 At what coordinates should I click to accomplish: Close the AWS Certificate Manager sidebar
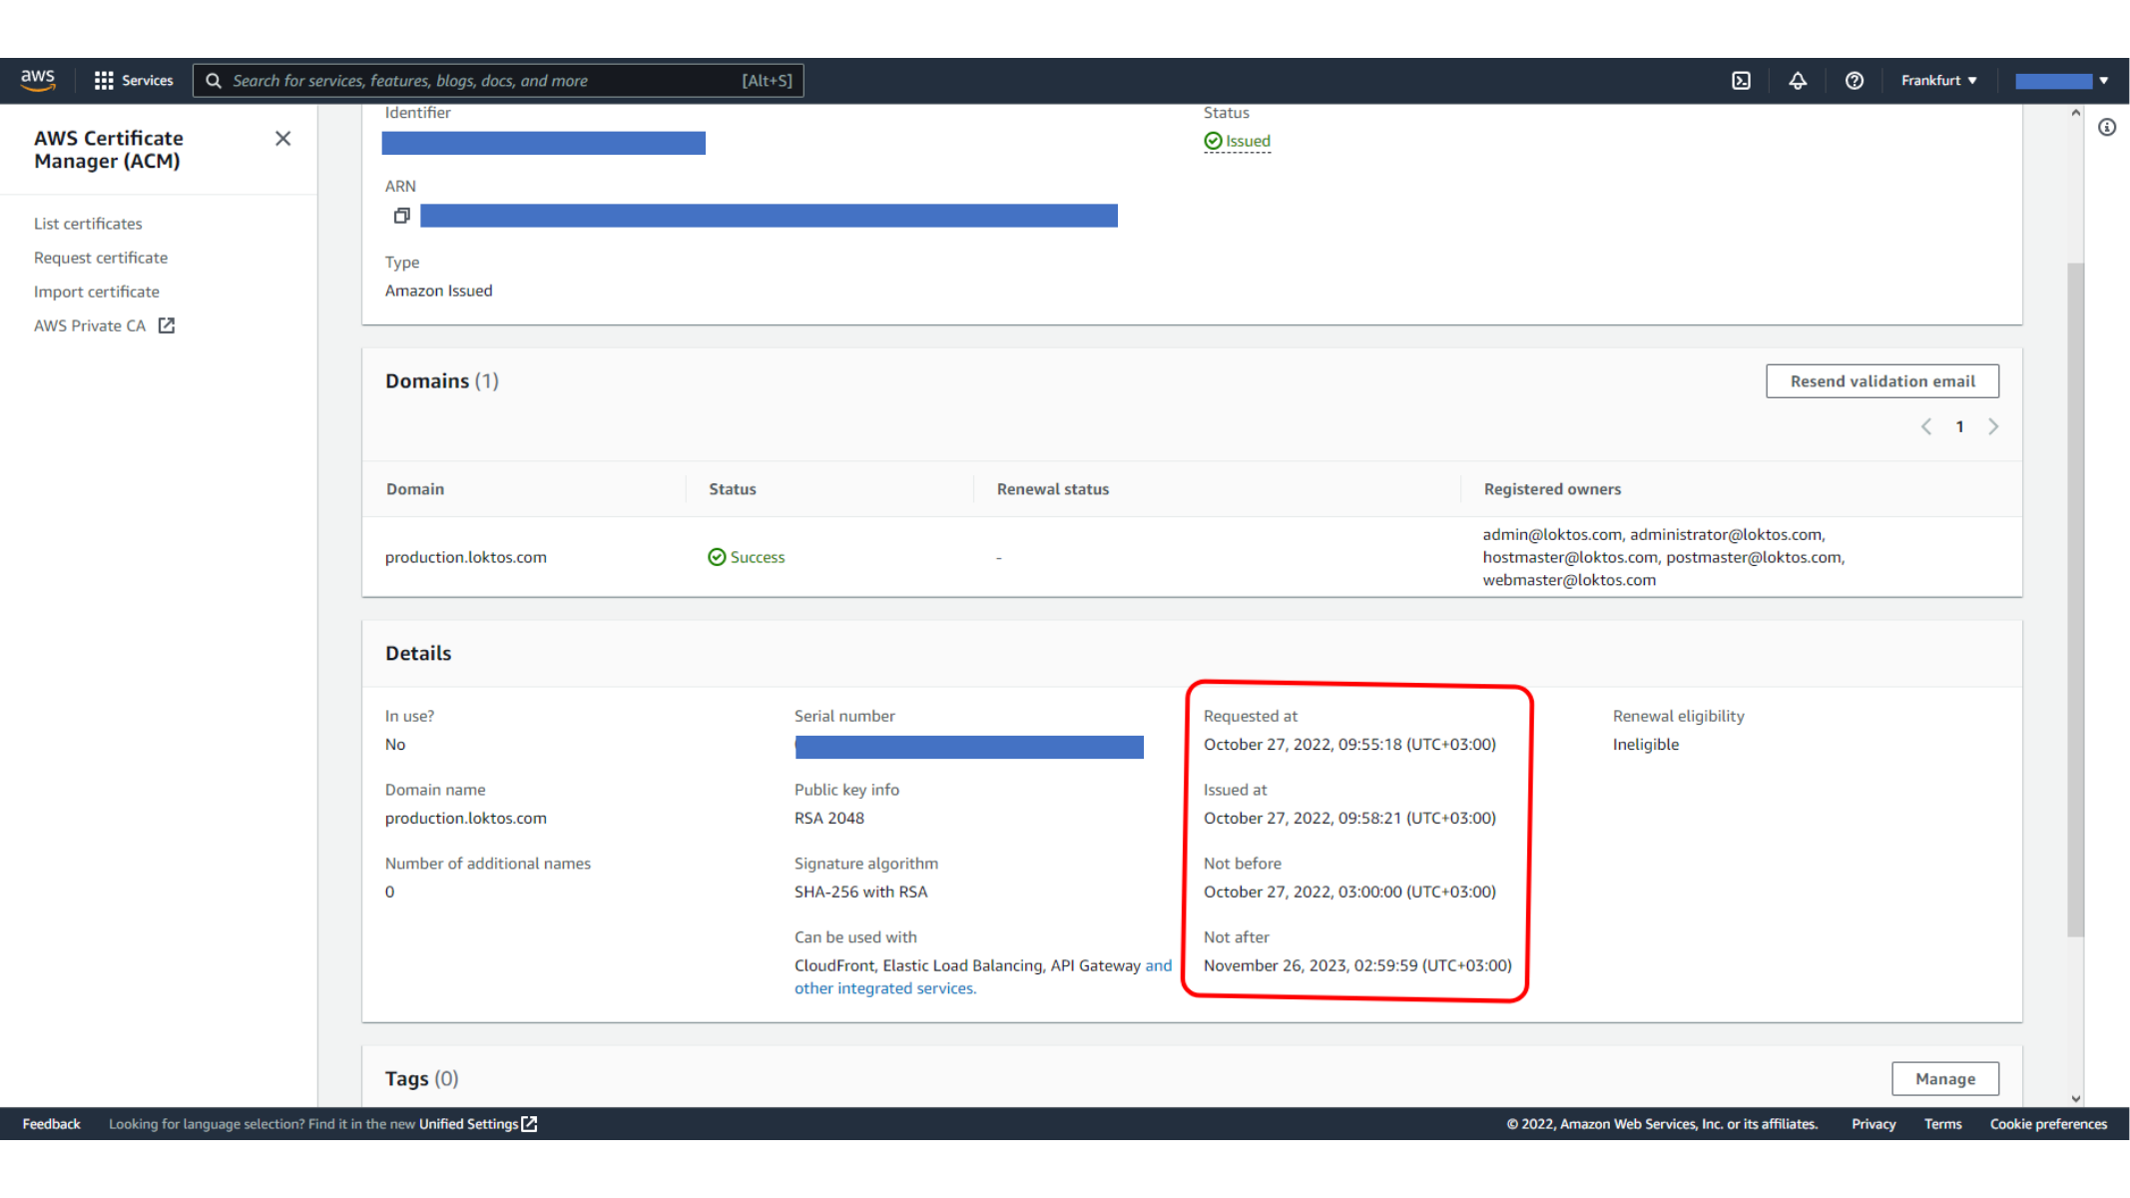click(x=282, y=139)
